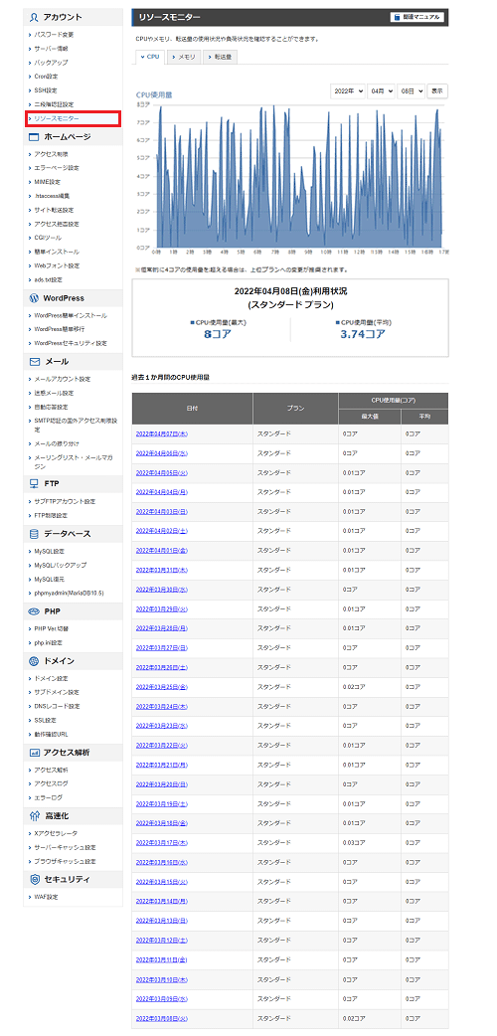The image size is (497, 1036).
Task: Switch to the 転送量 tab
Action: [220, 57]
